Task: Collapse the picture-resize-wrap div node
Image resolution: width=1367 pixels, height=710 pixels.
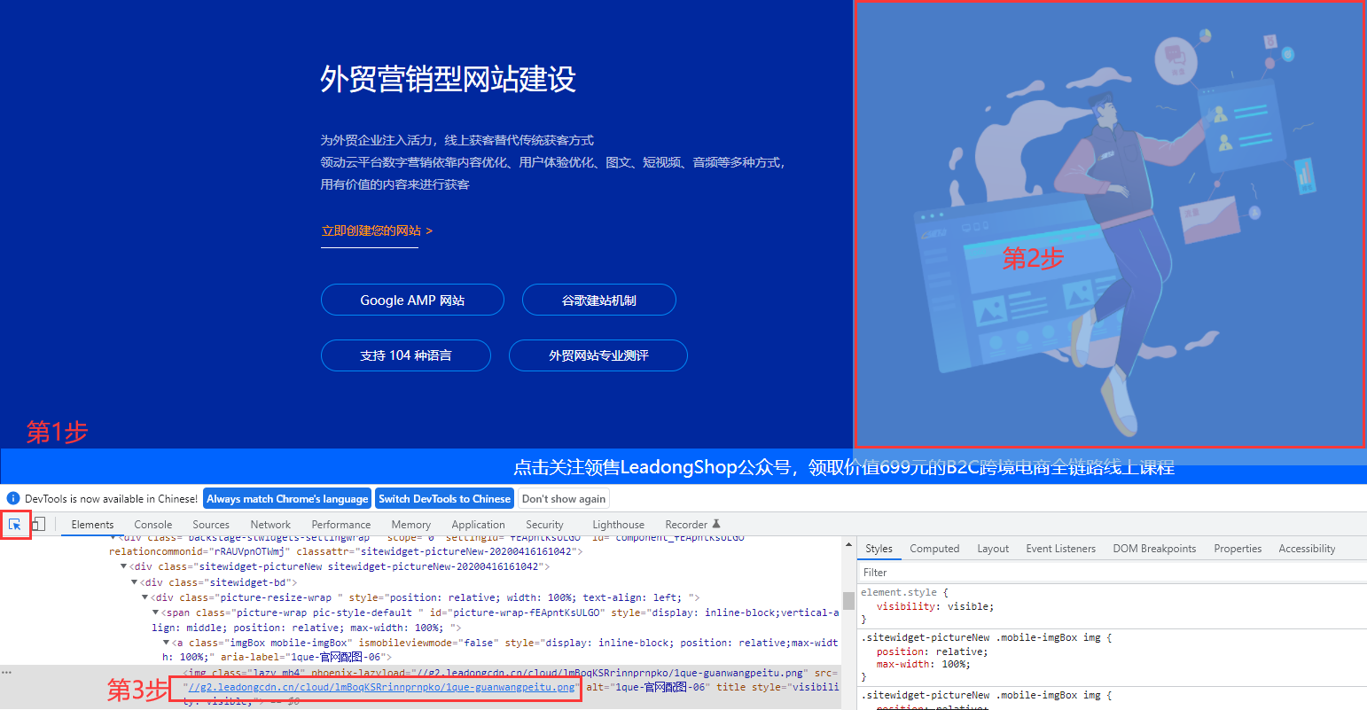Action: [145, 597]
